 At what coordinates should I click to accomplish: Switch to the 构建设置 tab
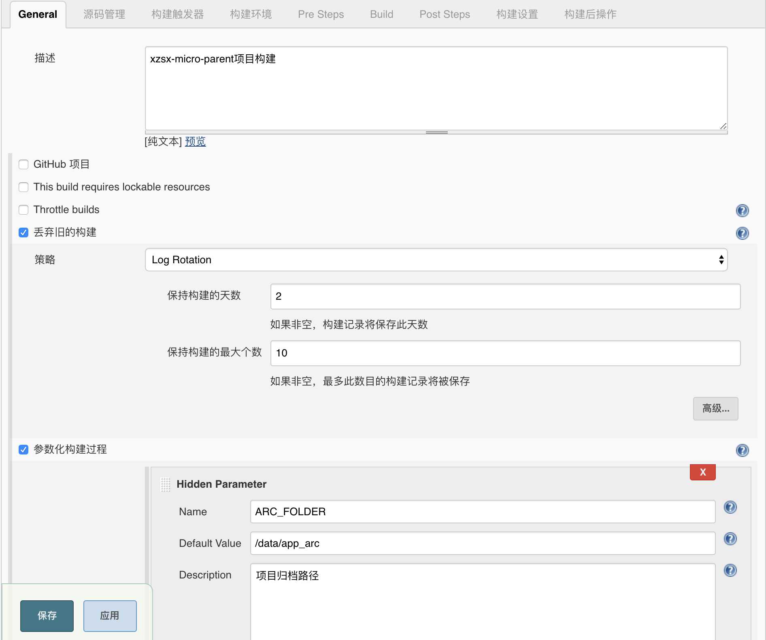point(517,15)
